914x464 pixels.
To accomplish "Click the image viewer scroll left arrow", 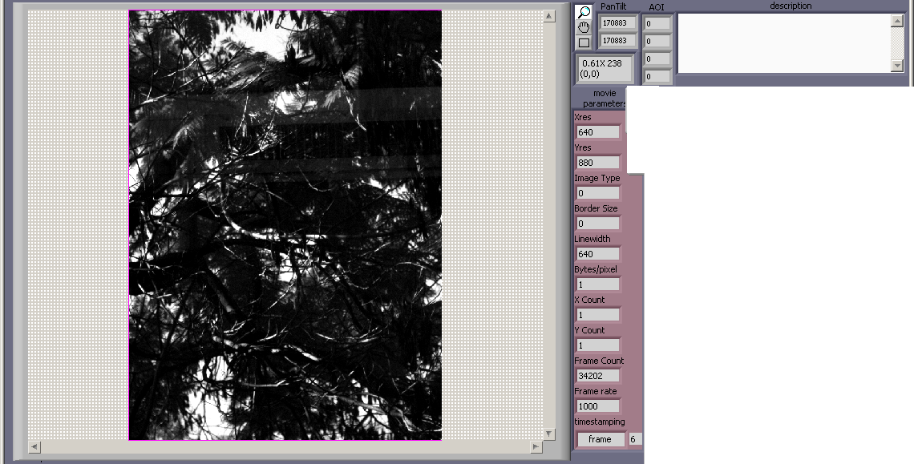I will pyautogui.click(x=34, y=446).
